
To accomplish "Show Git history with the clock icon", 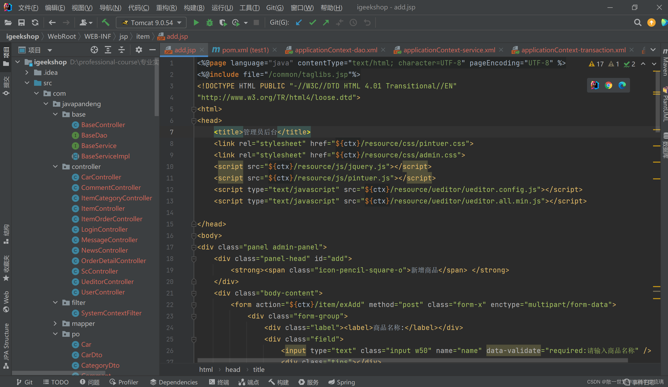I will (353, 23).
